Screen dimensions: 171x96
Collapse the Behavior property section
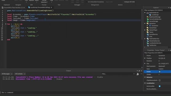[145, 77]
